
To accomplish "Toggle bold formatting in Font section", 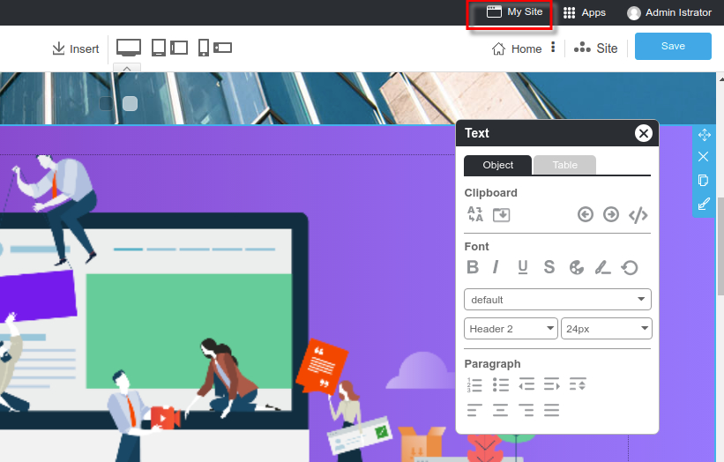I will pyautogui.click(x=473, y=267).
